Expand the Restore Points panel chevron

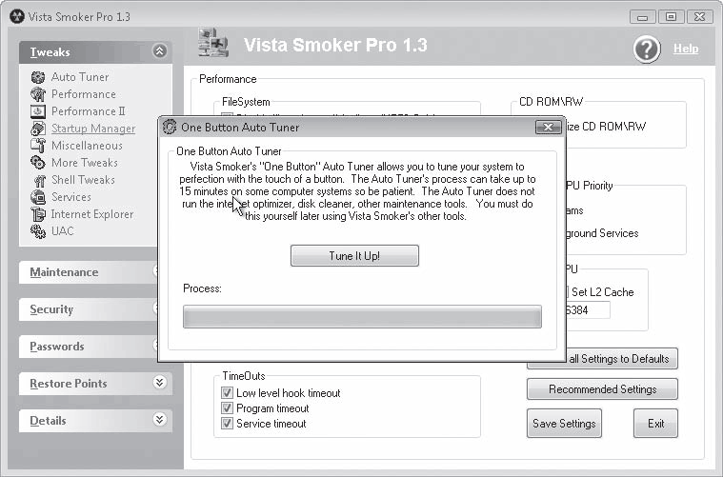click(x=159, y=382)
